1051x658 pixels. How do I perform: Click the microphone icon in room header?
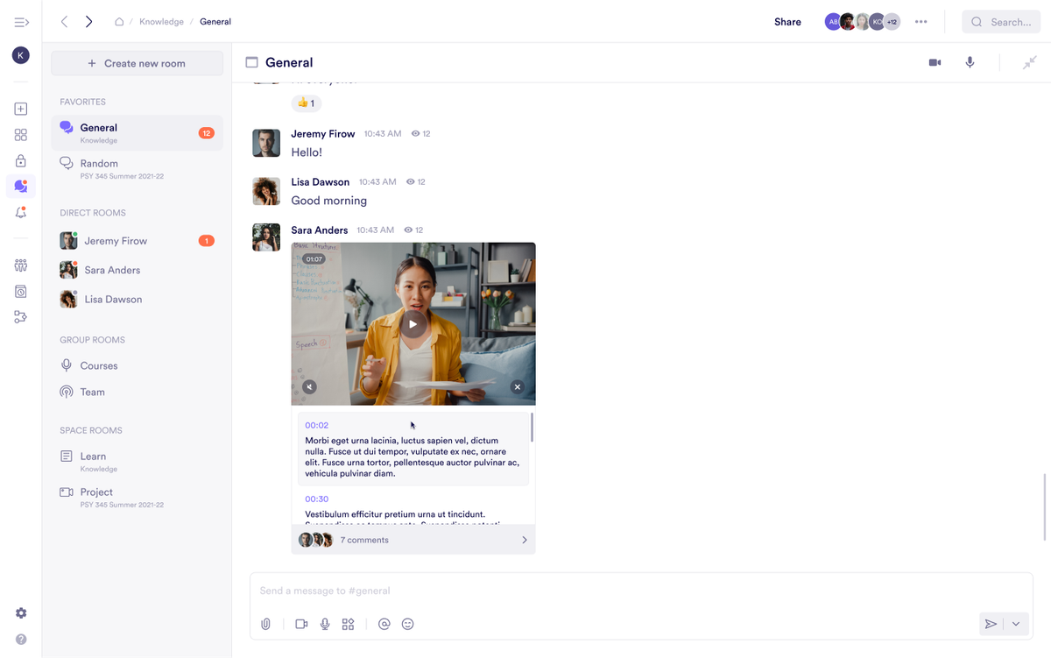click(970, 62)
